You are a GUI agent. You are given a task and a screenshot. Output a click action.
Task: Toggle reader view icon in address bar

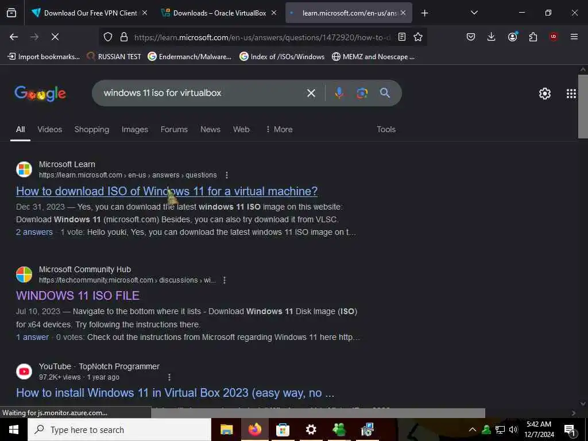[x=401, y=37]
